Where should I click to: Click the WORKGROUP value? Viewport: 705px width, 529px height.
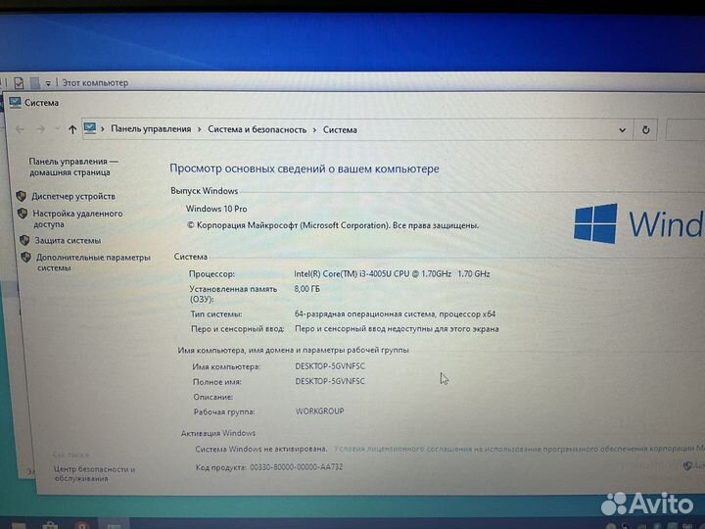(x=319, y=411)
